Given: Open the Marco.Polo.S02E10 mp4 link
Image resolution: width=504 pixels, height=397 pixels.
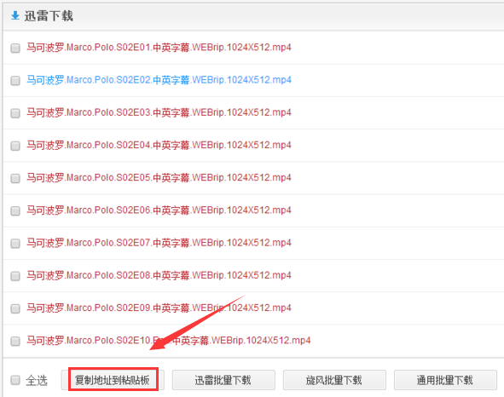Looking at the screenshot, I should (x=169, y=341).
